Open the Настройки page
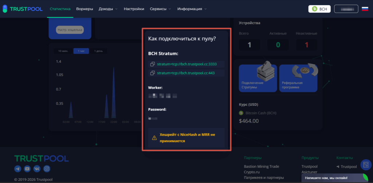Screen dimensions: 373x183 (134, 9)
